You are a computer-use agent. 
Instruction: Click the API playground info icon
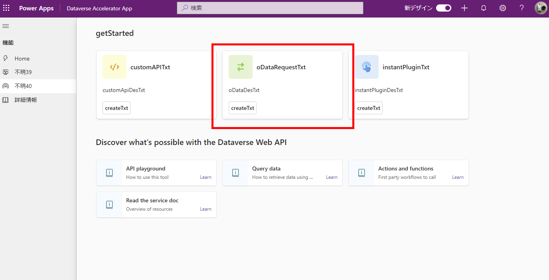(109, 172)
